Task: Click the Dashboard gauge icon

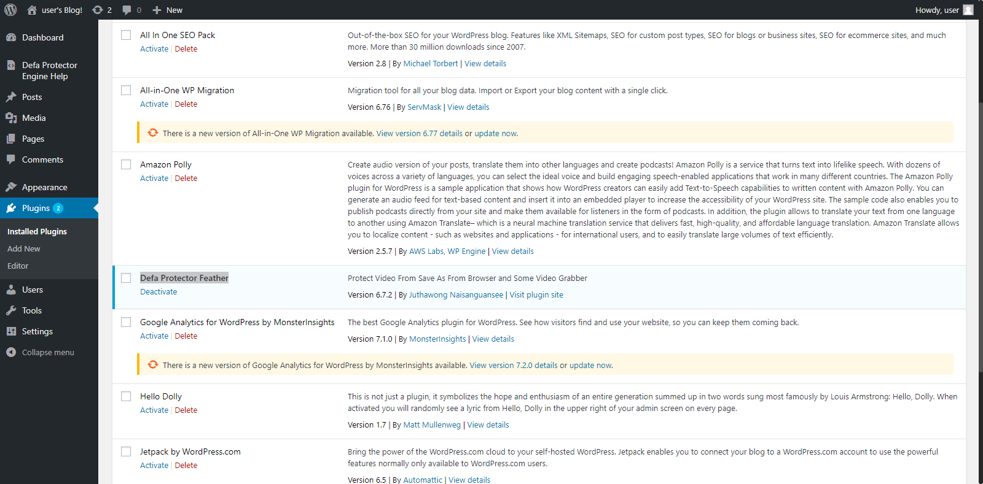Action: pyautogui.click(x=11, y=37)
